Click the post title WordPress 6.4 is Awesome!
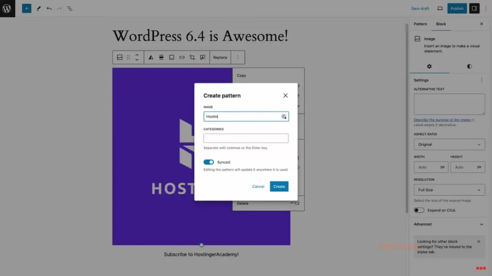 [x=200, y=36]
